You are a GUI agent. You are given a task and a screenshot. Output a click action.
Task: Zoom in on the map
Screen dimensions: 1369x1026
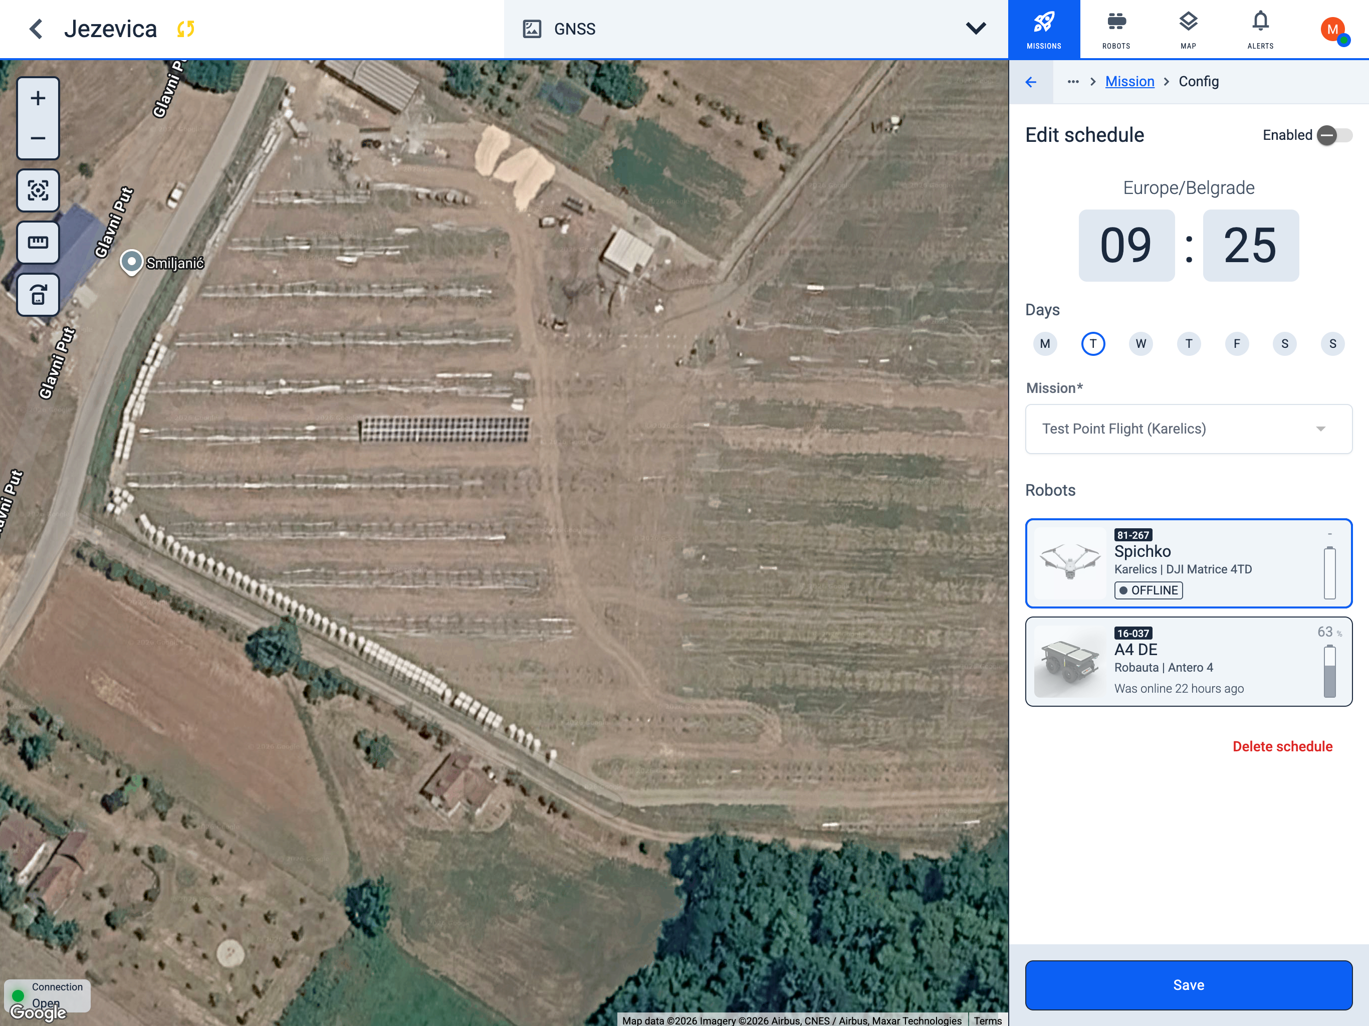[x=38, y=98]
